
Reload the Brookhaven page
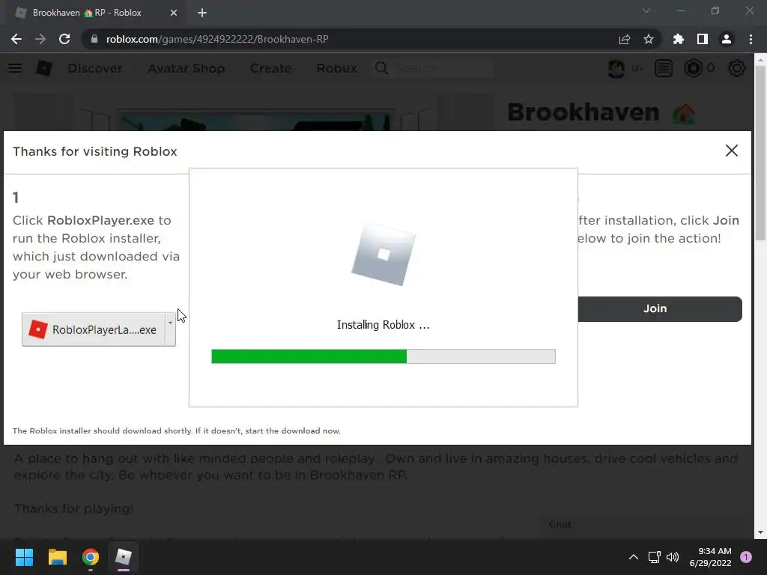(x=64, y=39)
